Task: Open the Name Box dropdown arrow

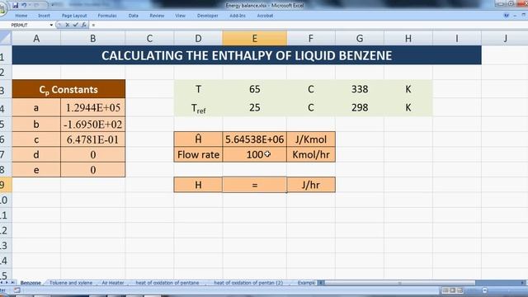Action: coord(51,25)
